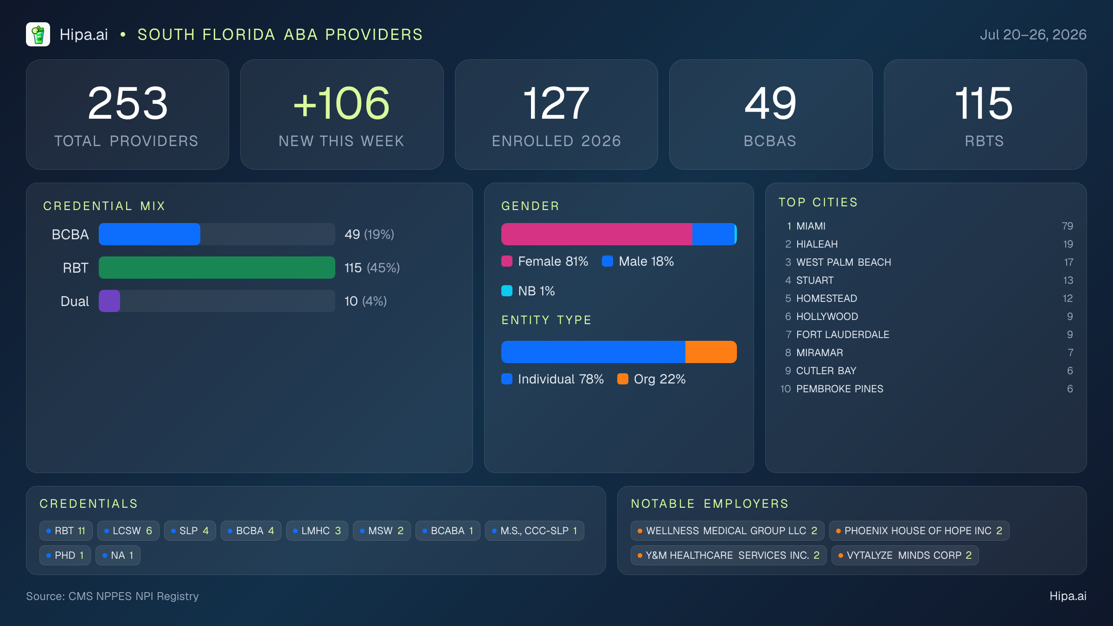Open Phoenix House of Hope Inc chip
Image resolution: width=1113 pixels, height=626 pixels.
[x=919, y=530]
